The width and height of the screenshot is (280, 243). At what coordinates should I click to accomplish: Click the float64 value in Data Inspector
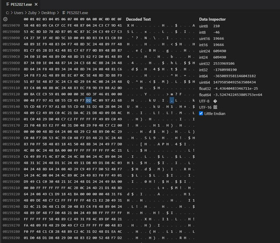[x=237, y=95]
